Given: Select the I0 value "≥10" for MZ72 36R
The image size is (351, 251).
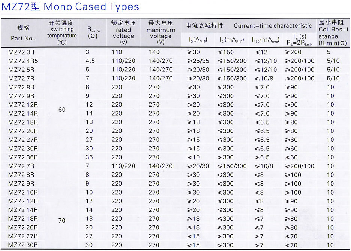Looking at the screenshot, I should [194, 157].
